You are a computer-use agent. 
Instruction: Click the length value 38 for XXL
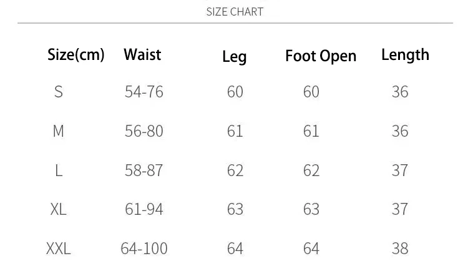[x=400, y=249]
